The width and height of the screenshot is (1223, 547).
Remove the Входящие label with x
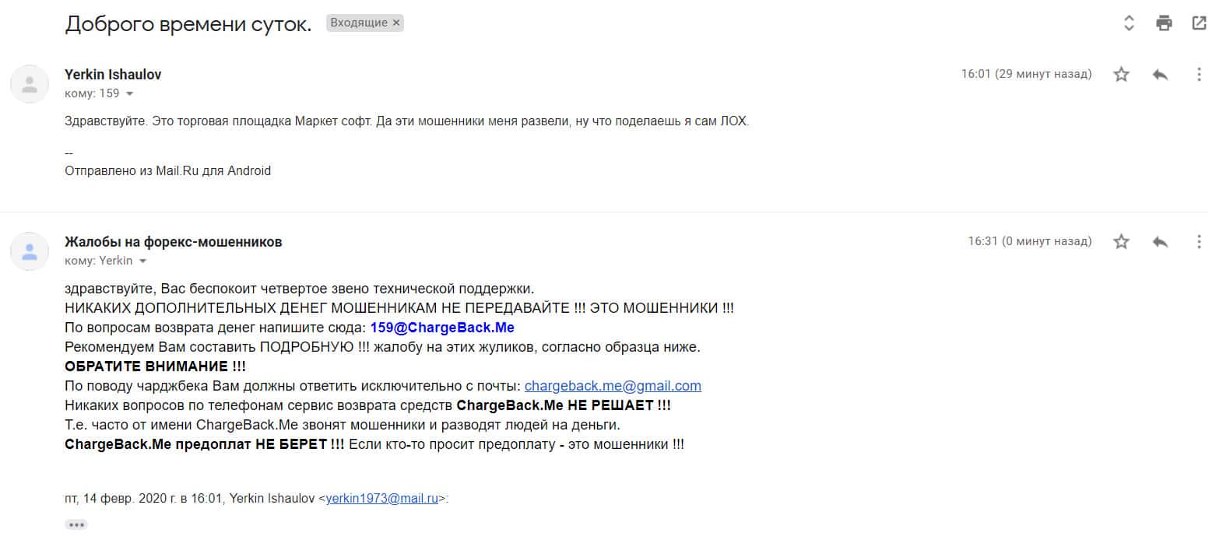coord(396,23)
